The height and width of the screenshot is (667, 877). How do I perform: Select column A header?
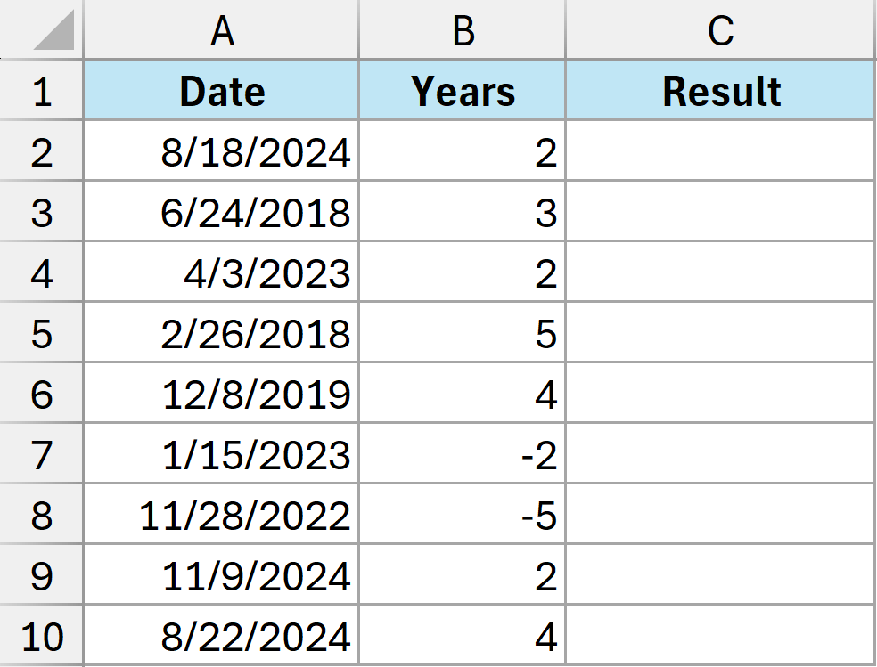pyautogui.click(x=222, y=31)
